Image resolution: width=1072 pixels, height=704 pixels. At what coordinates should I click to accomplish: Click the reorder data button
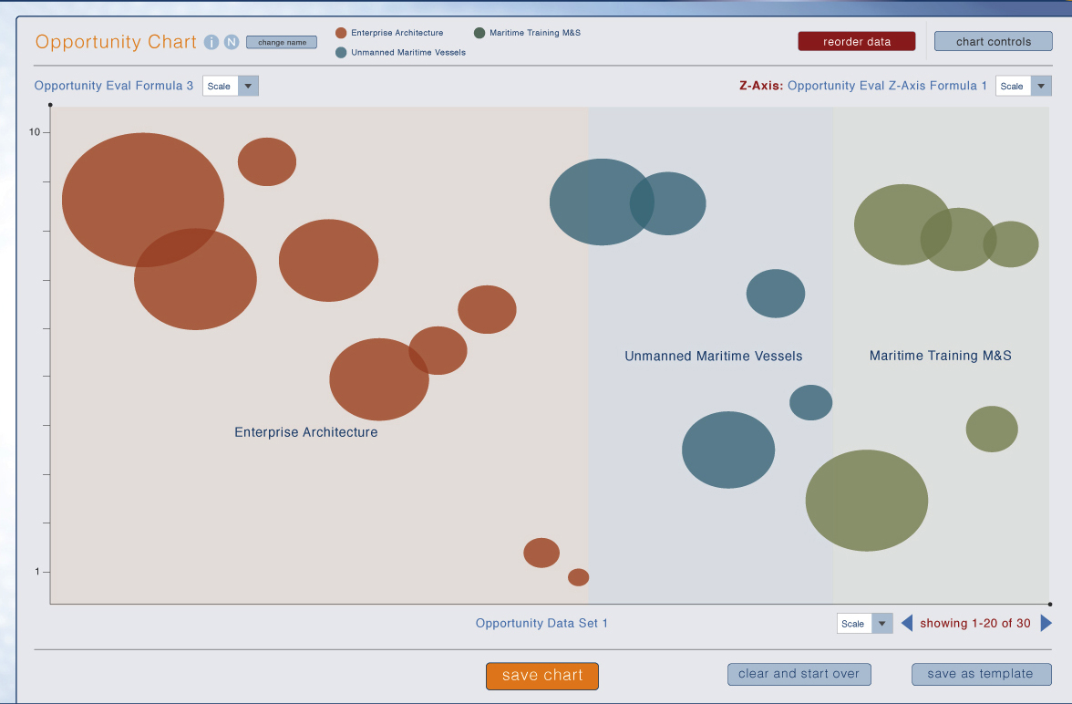[856, 42]
